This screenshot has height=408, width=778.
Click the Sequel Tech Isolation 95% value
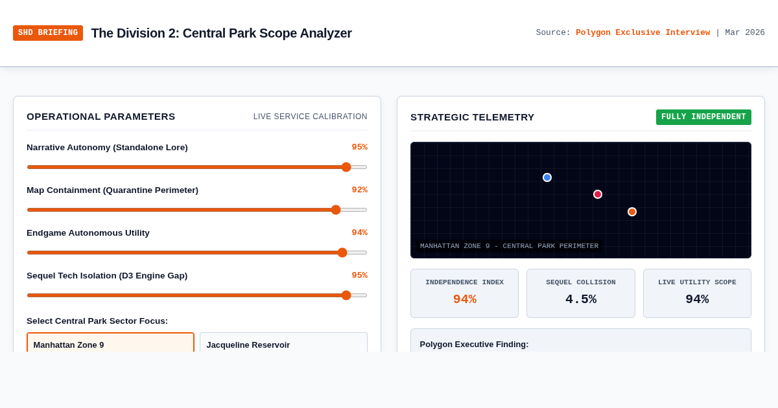(359, 275)
